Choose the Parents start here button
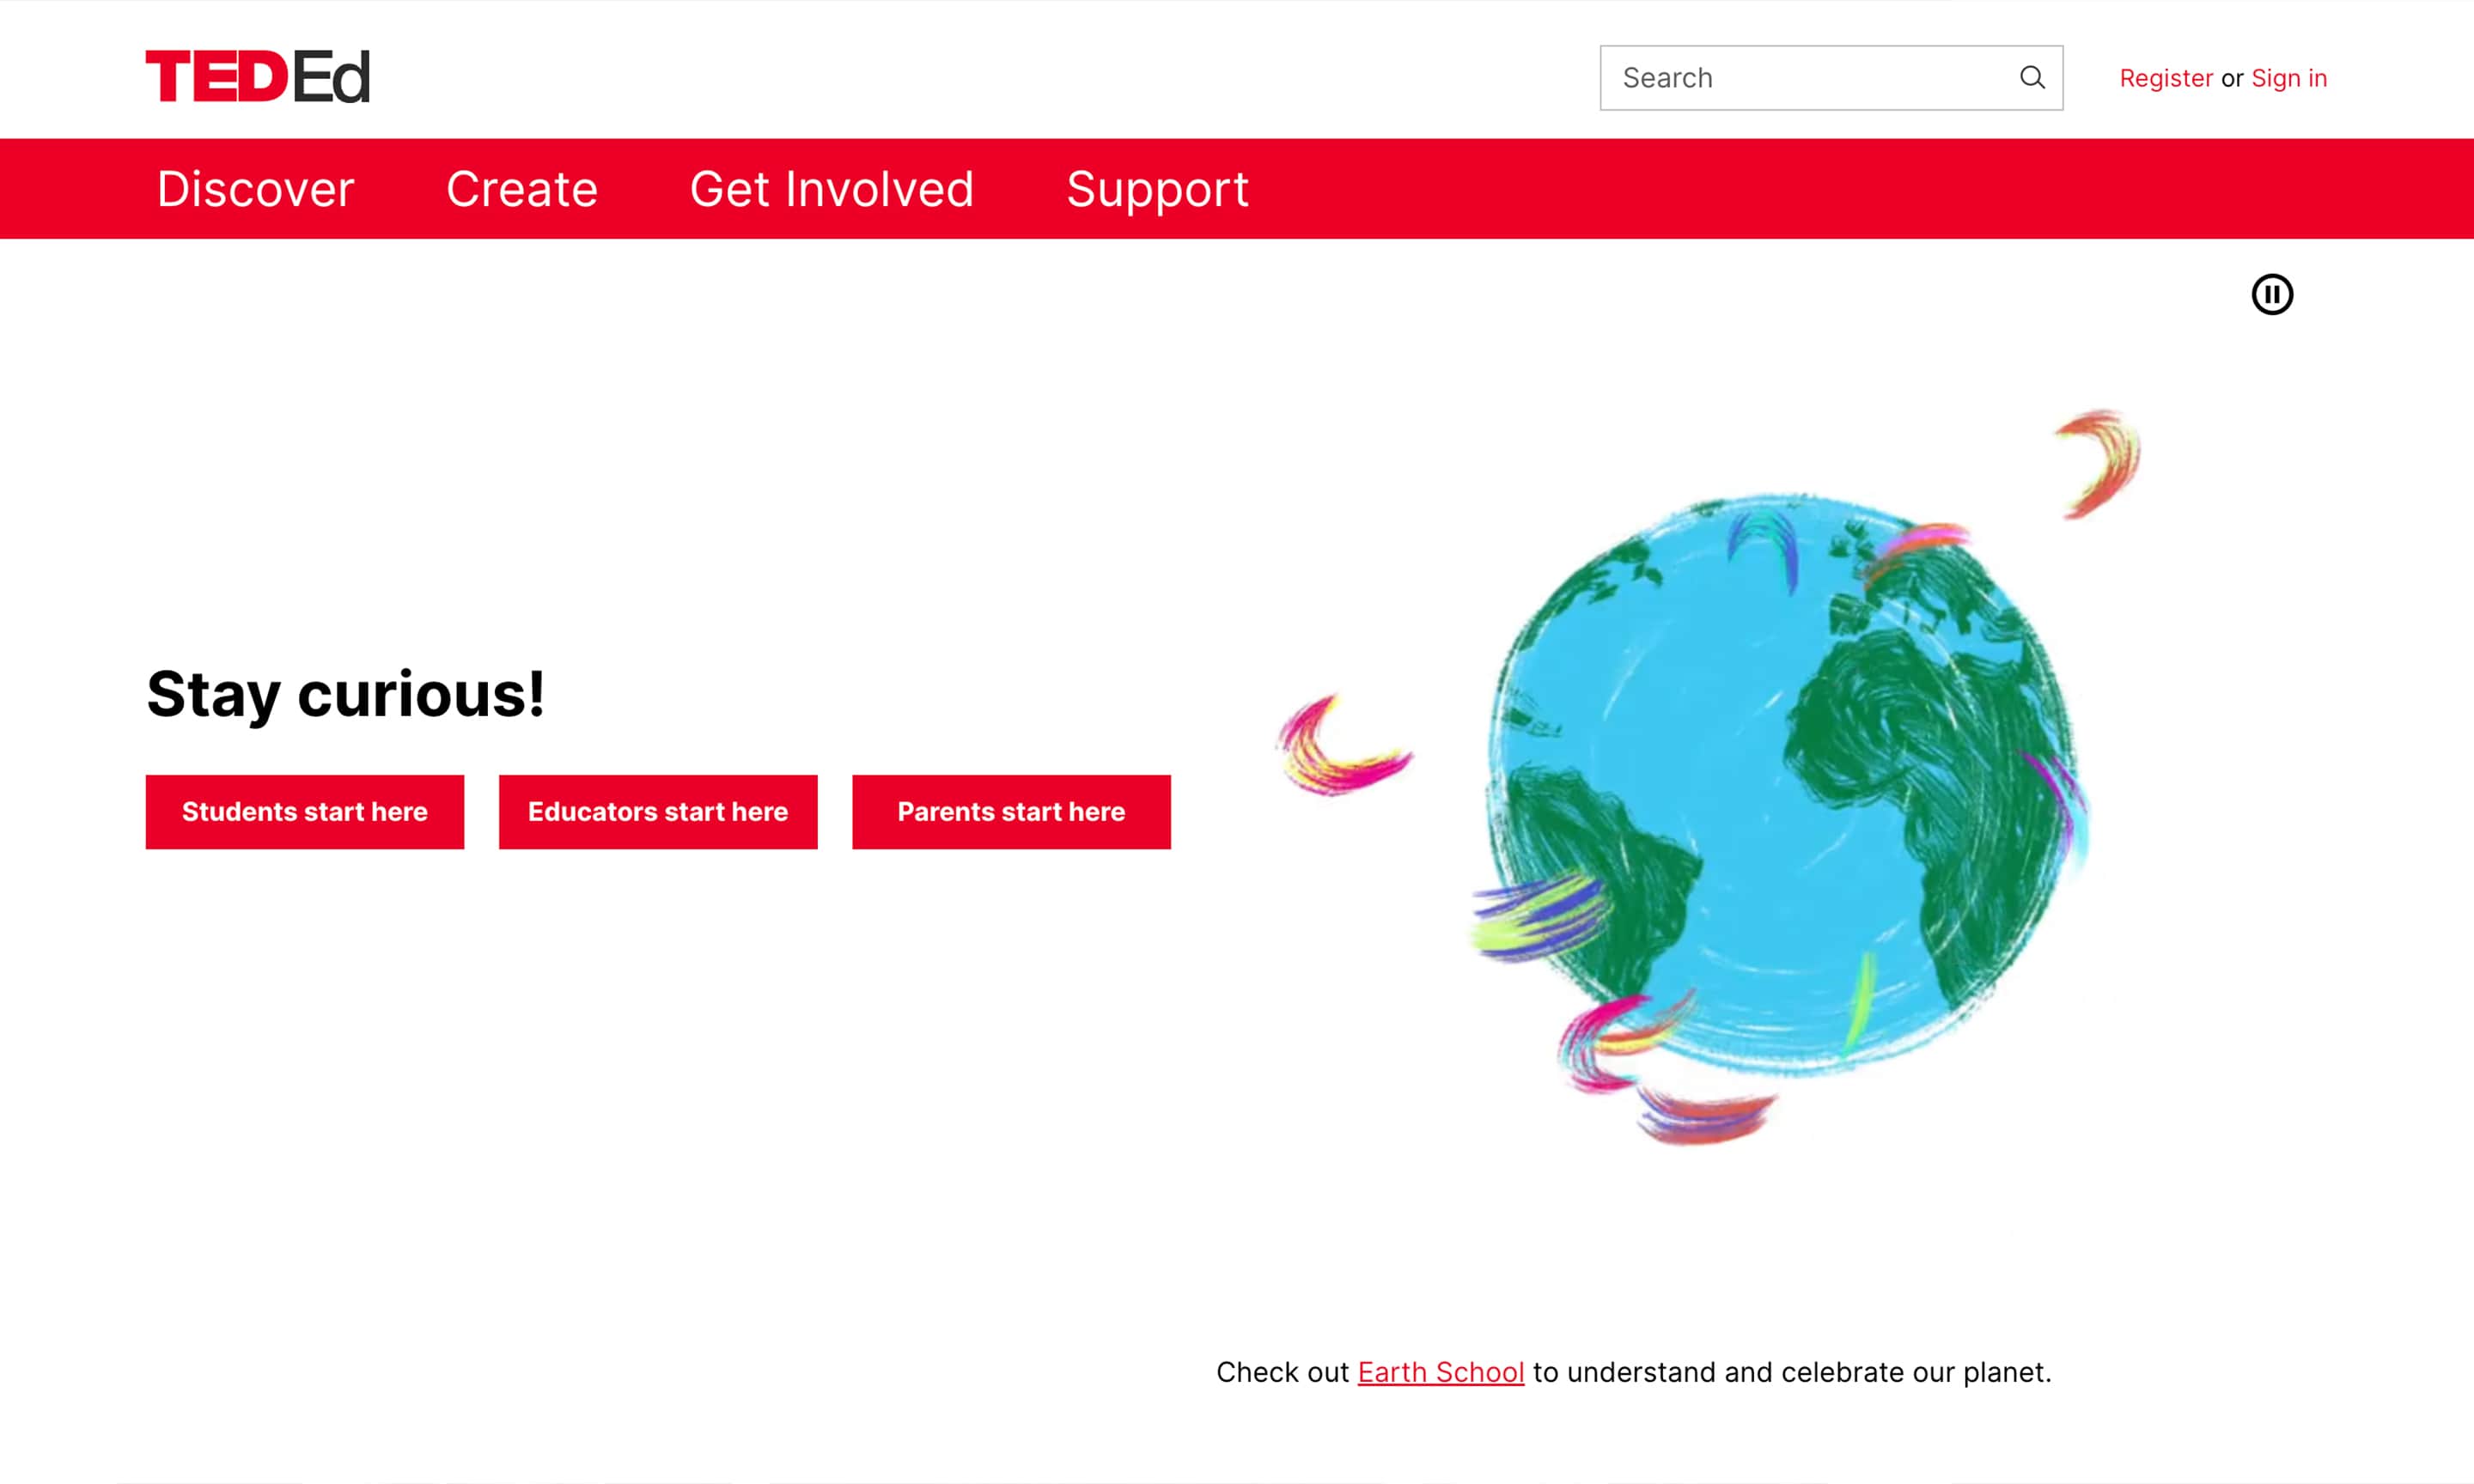The height and width of the screenshot is (1484, 2474). pos(1010,811)
